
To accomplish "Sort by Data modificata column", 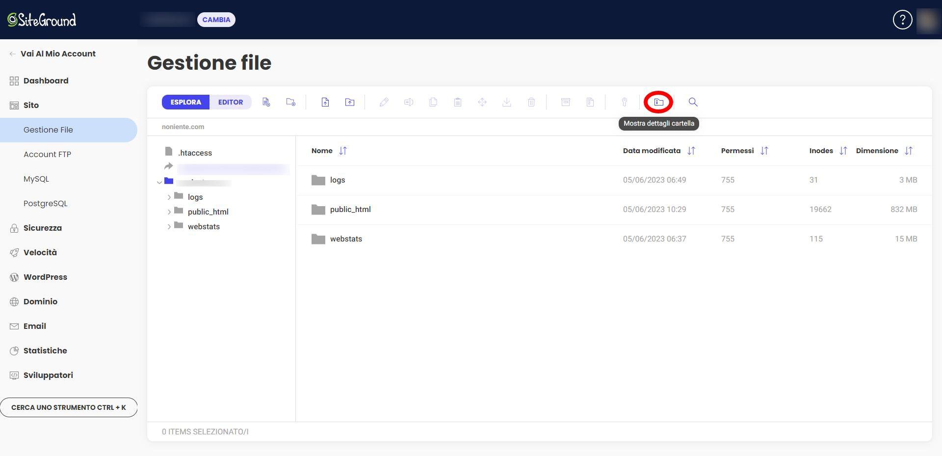I will point(691,151).
